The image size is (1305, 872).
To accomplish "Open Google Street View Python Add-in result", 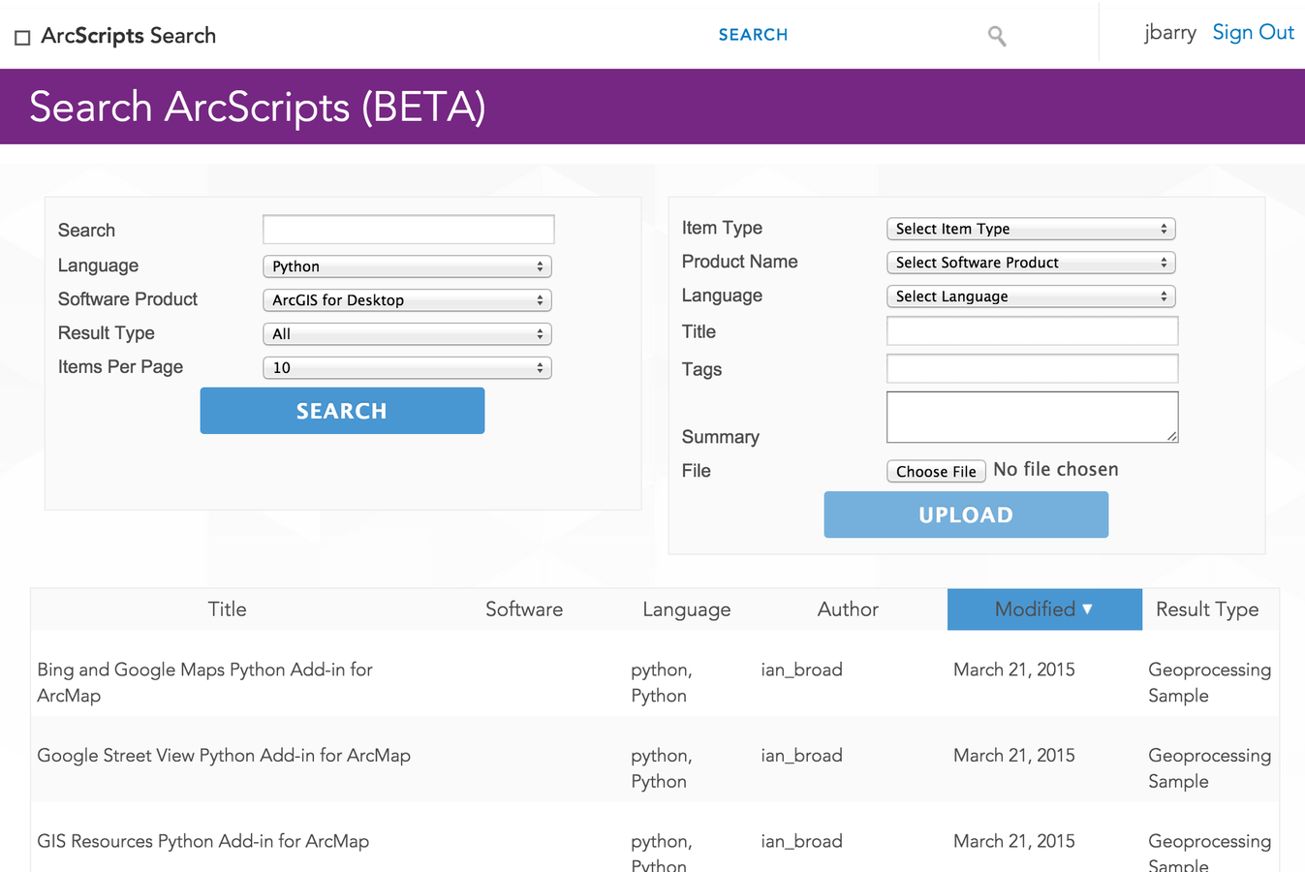I will [224, 756].
